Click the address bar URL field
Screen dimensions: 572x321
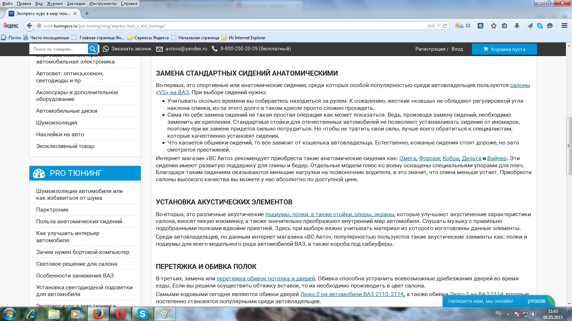click(x=232, y=26)
